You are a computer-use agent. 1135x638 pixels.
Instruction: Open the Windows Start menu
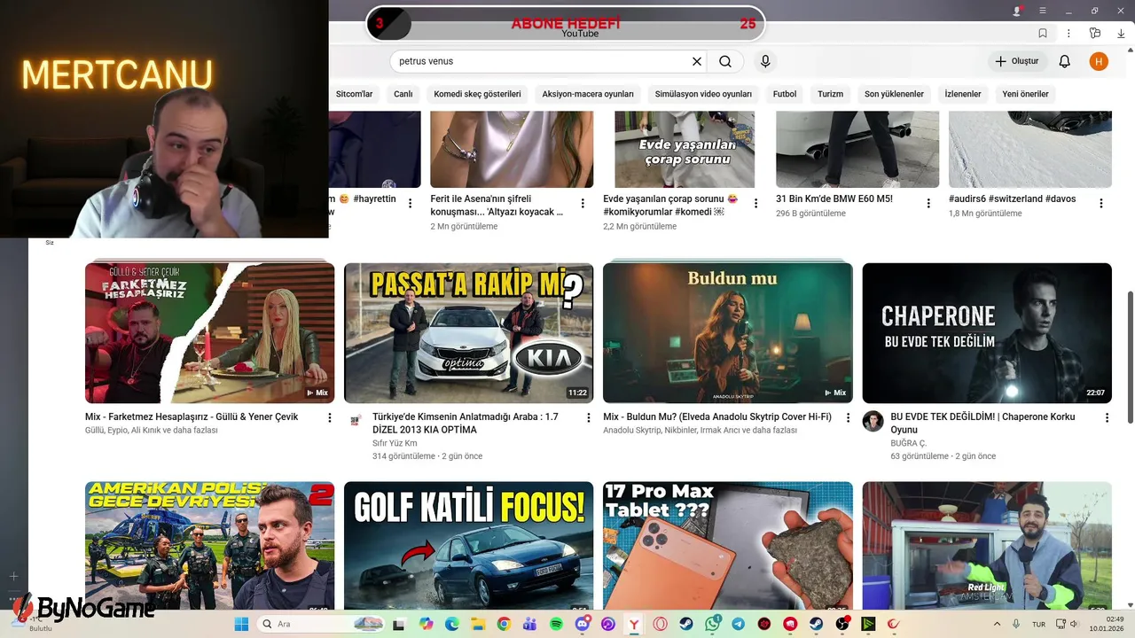coord(241,624)
